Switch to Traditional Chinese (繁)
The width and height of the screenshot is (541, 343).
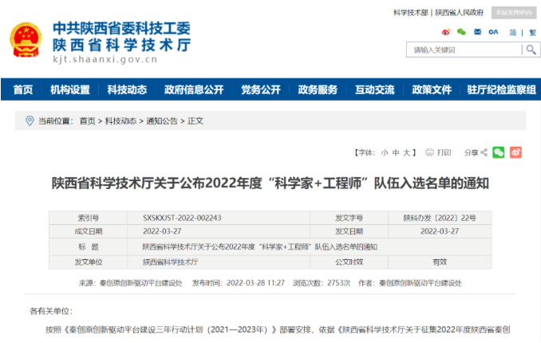532,32
